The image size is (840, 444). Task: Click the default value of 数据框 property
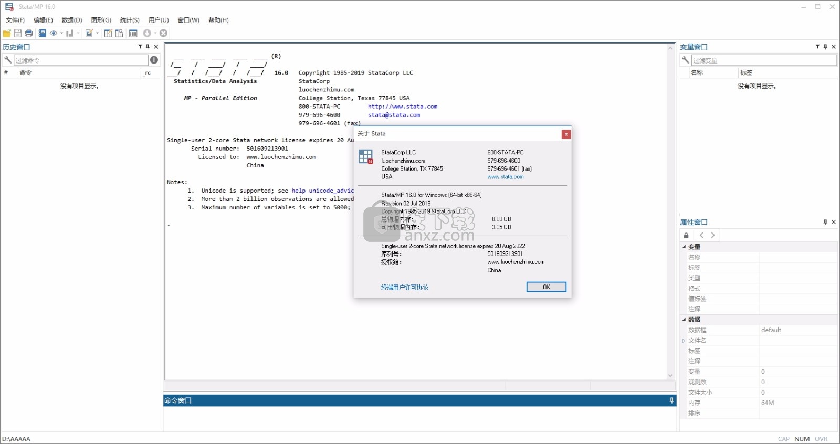(771, 330)
